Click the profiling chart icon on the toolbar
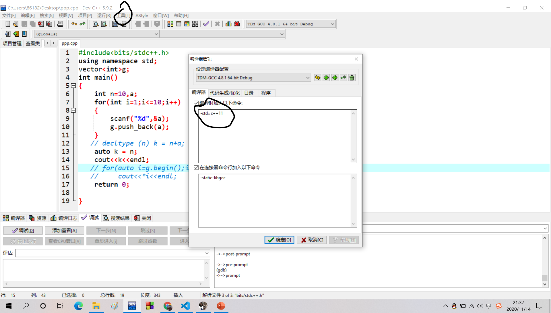The height and width of the screenshot is (313, 551). (x=228, y=24)
